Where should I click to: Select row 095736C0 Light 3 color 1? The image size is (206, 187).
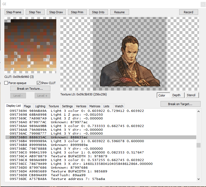(101, 152)
